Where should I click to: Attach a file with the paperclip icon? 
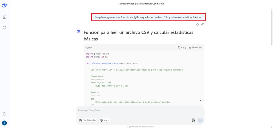(x=193, y=120)
